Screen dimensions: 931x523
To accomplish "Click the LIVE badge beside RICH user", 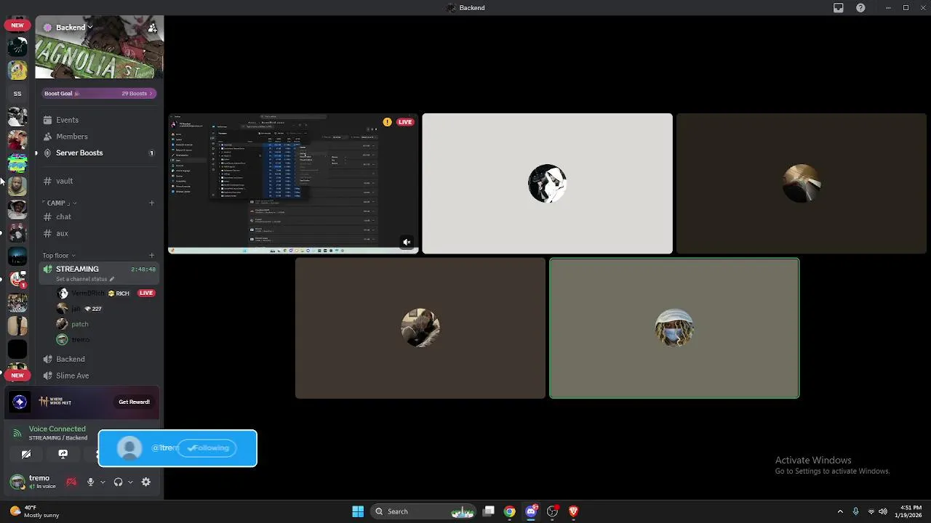I will click(146, 293).
